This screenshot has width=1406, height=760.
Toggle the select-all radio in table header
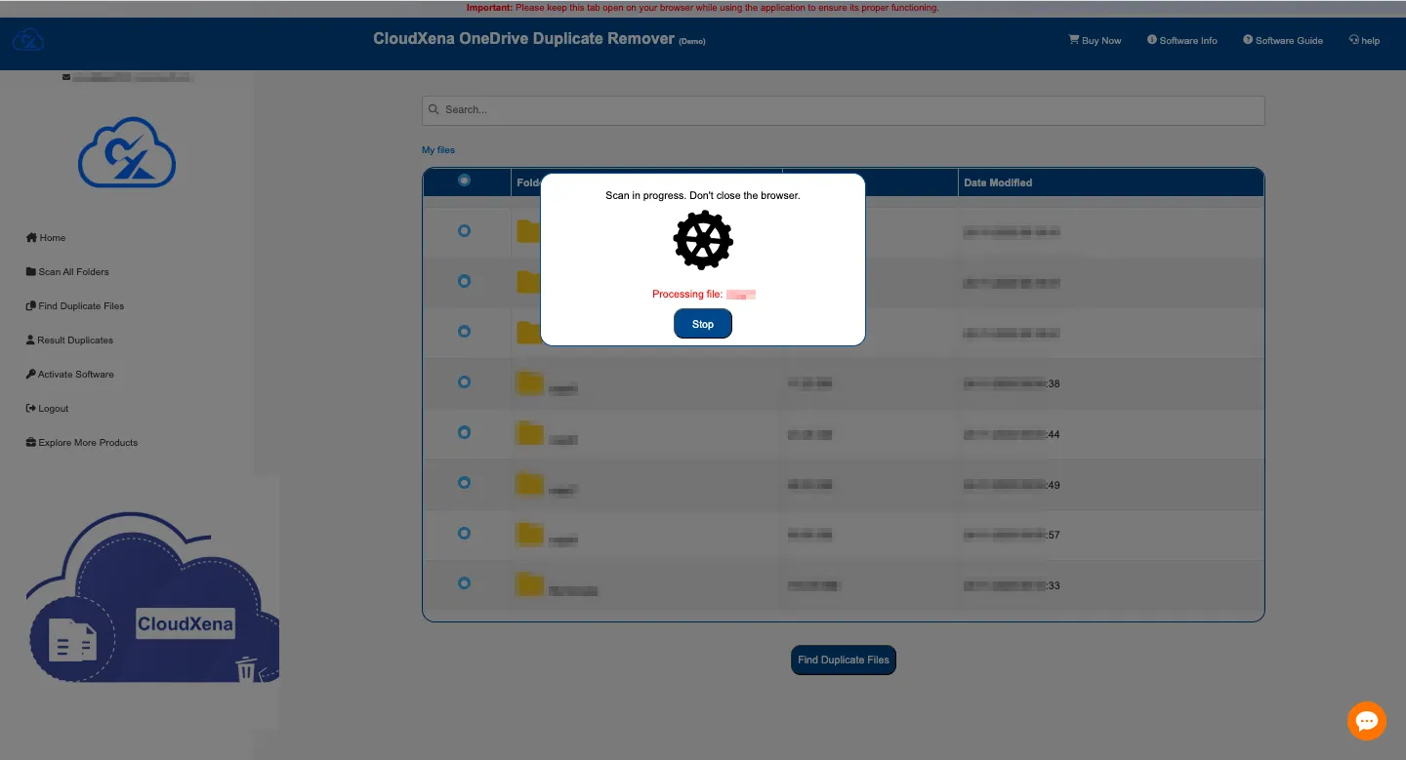(464, 180)
